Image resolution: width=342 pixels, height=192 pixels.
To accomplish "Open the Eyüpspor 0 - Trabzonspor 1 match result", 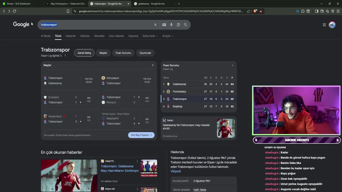I will click(70, 100).
